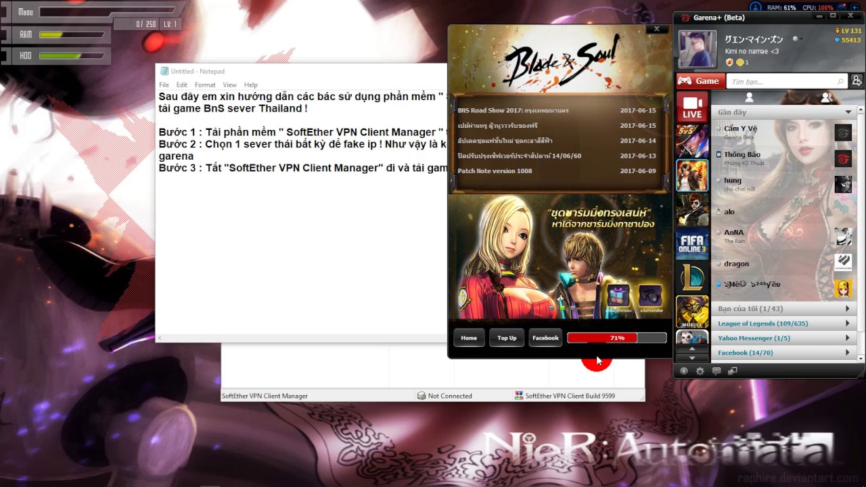Screen dimensions: 866x487
Task: Click the 71% download progress bar
Action: click(x=617, y=338)
